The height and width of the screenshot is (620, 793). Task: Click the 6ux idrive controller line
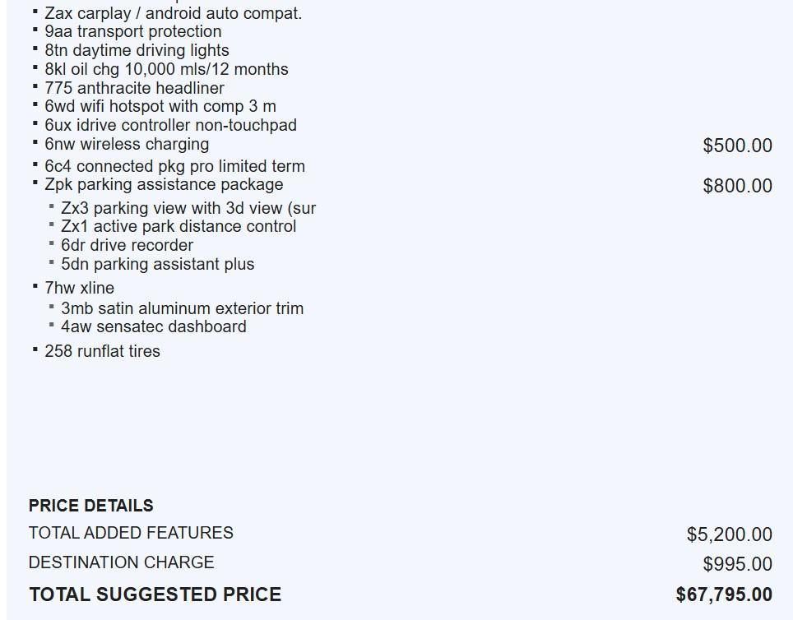pos(170,125)
